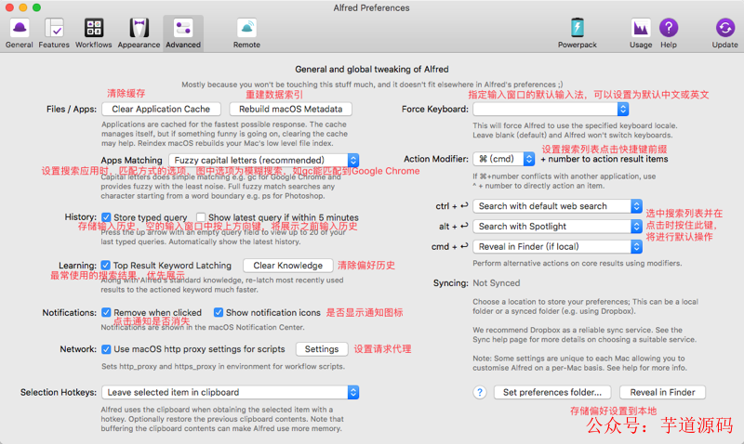Click the Files / Apps label
The height and width of the screenshot is (444, 744).
click(72, 109)
